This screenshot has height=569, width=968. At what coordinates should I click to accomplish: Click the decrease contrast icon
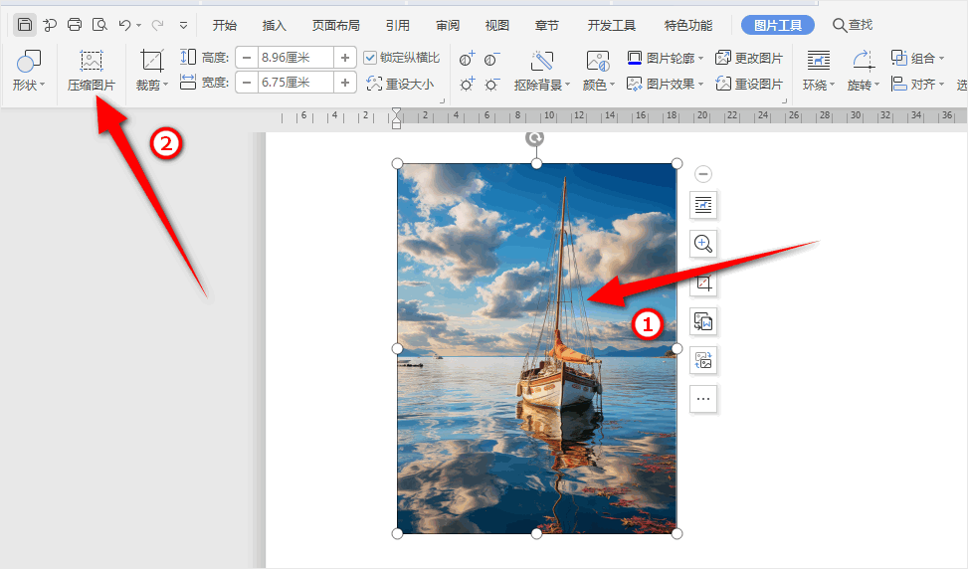click(x=492, y=59)
